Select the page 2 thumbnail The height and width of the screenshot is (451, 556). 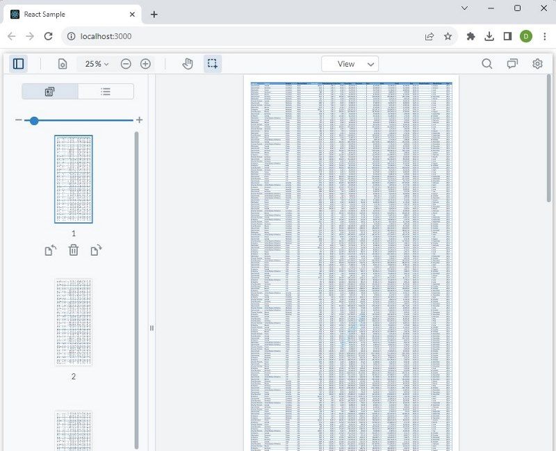[x=73, y=322]
